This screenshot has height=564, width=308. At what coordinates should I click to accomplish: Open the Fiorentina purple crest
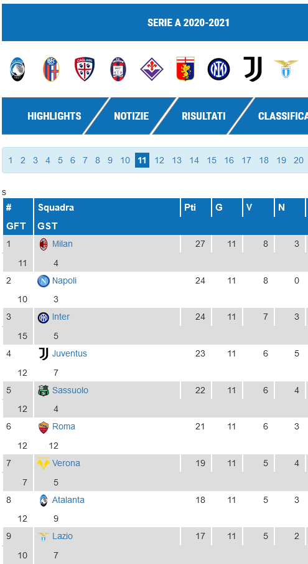click(151, 69)
